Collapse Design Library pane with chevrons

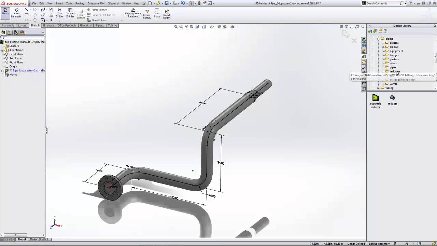pyautogui.click(x=370, y=26)
